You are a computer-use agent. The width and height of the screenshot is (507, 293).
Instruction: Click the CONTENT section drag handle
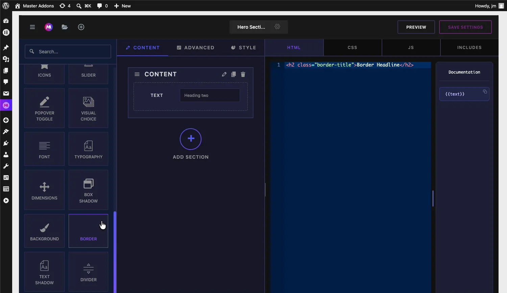137,74
